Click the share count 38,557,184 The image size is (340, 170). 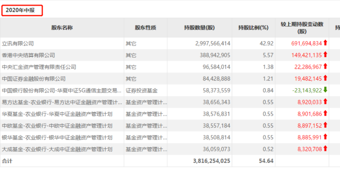(216, 126)
